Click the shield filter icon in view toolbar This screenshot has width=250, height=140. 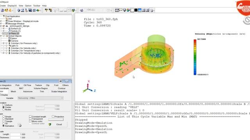(x=125, y=10)
